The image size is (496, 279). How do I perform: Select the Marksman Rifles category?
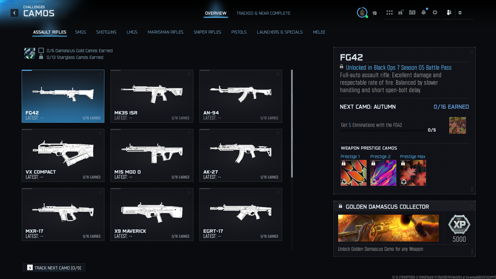[165, 32]
